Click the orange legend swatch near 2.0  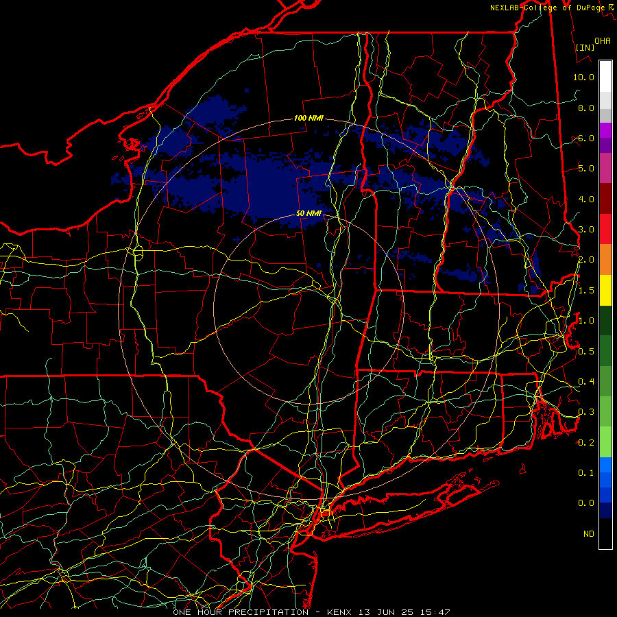605,259
